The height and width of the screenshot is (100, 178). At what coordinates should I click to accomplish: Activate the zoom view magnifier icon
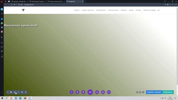pos(15,92)
